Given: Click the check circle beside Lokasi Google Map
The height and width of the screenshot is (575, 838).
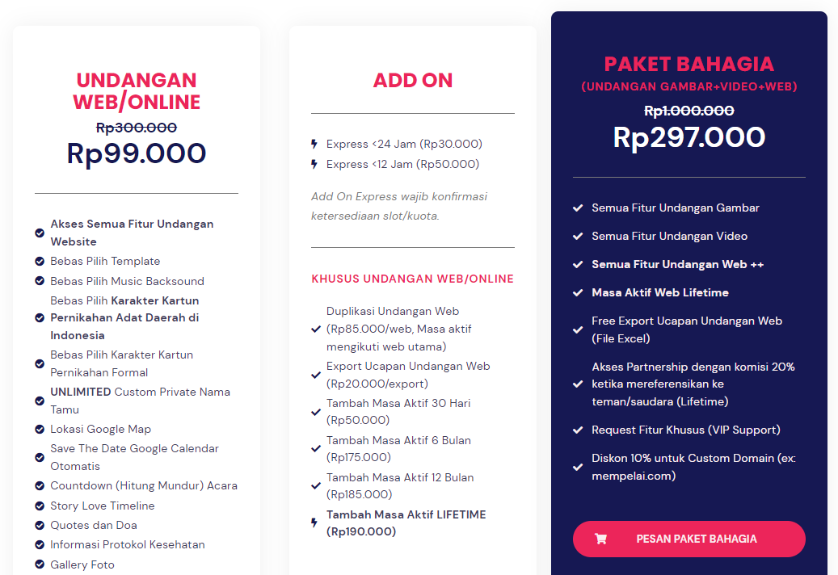Looking at the screenshot, I should 40,430.
